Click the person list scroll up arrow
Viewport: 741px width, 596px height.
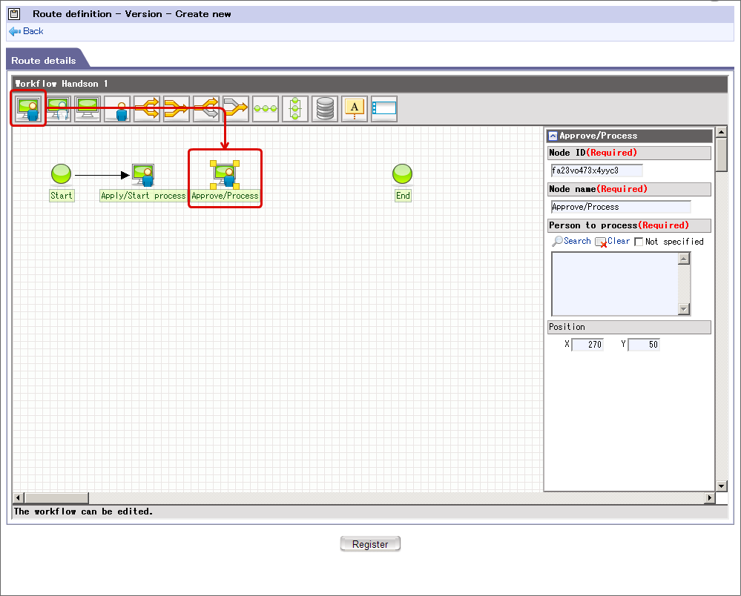684,258
